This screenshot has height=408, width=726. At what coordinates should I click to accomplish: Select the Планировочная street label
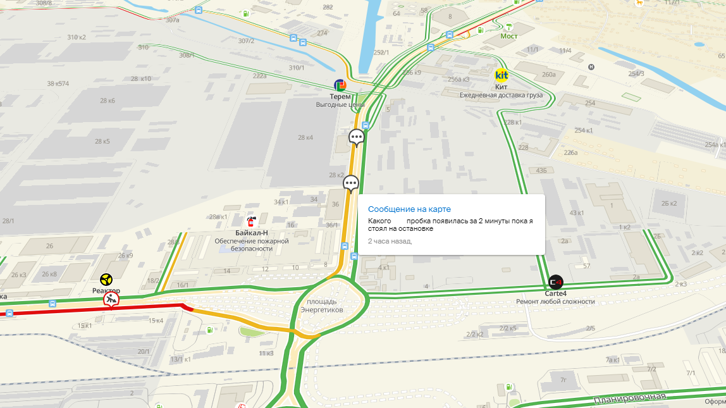(630, 398)
